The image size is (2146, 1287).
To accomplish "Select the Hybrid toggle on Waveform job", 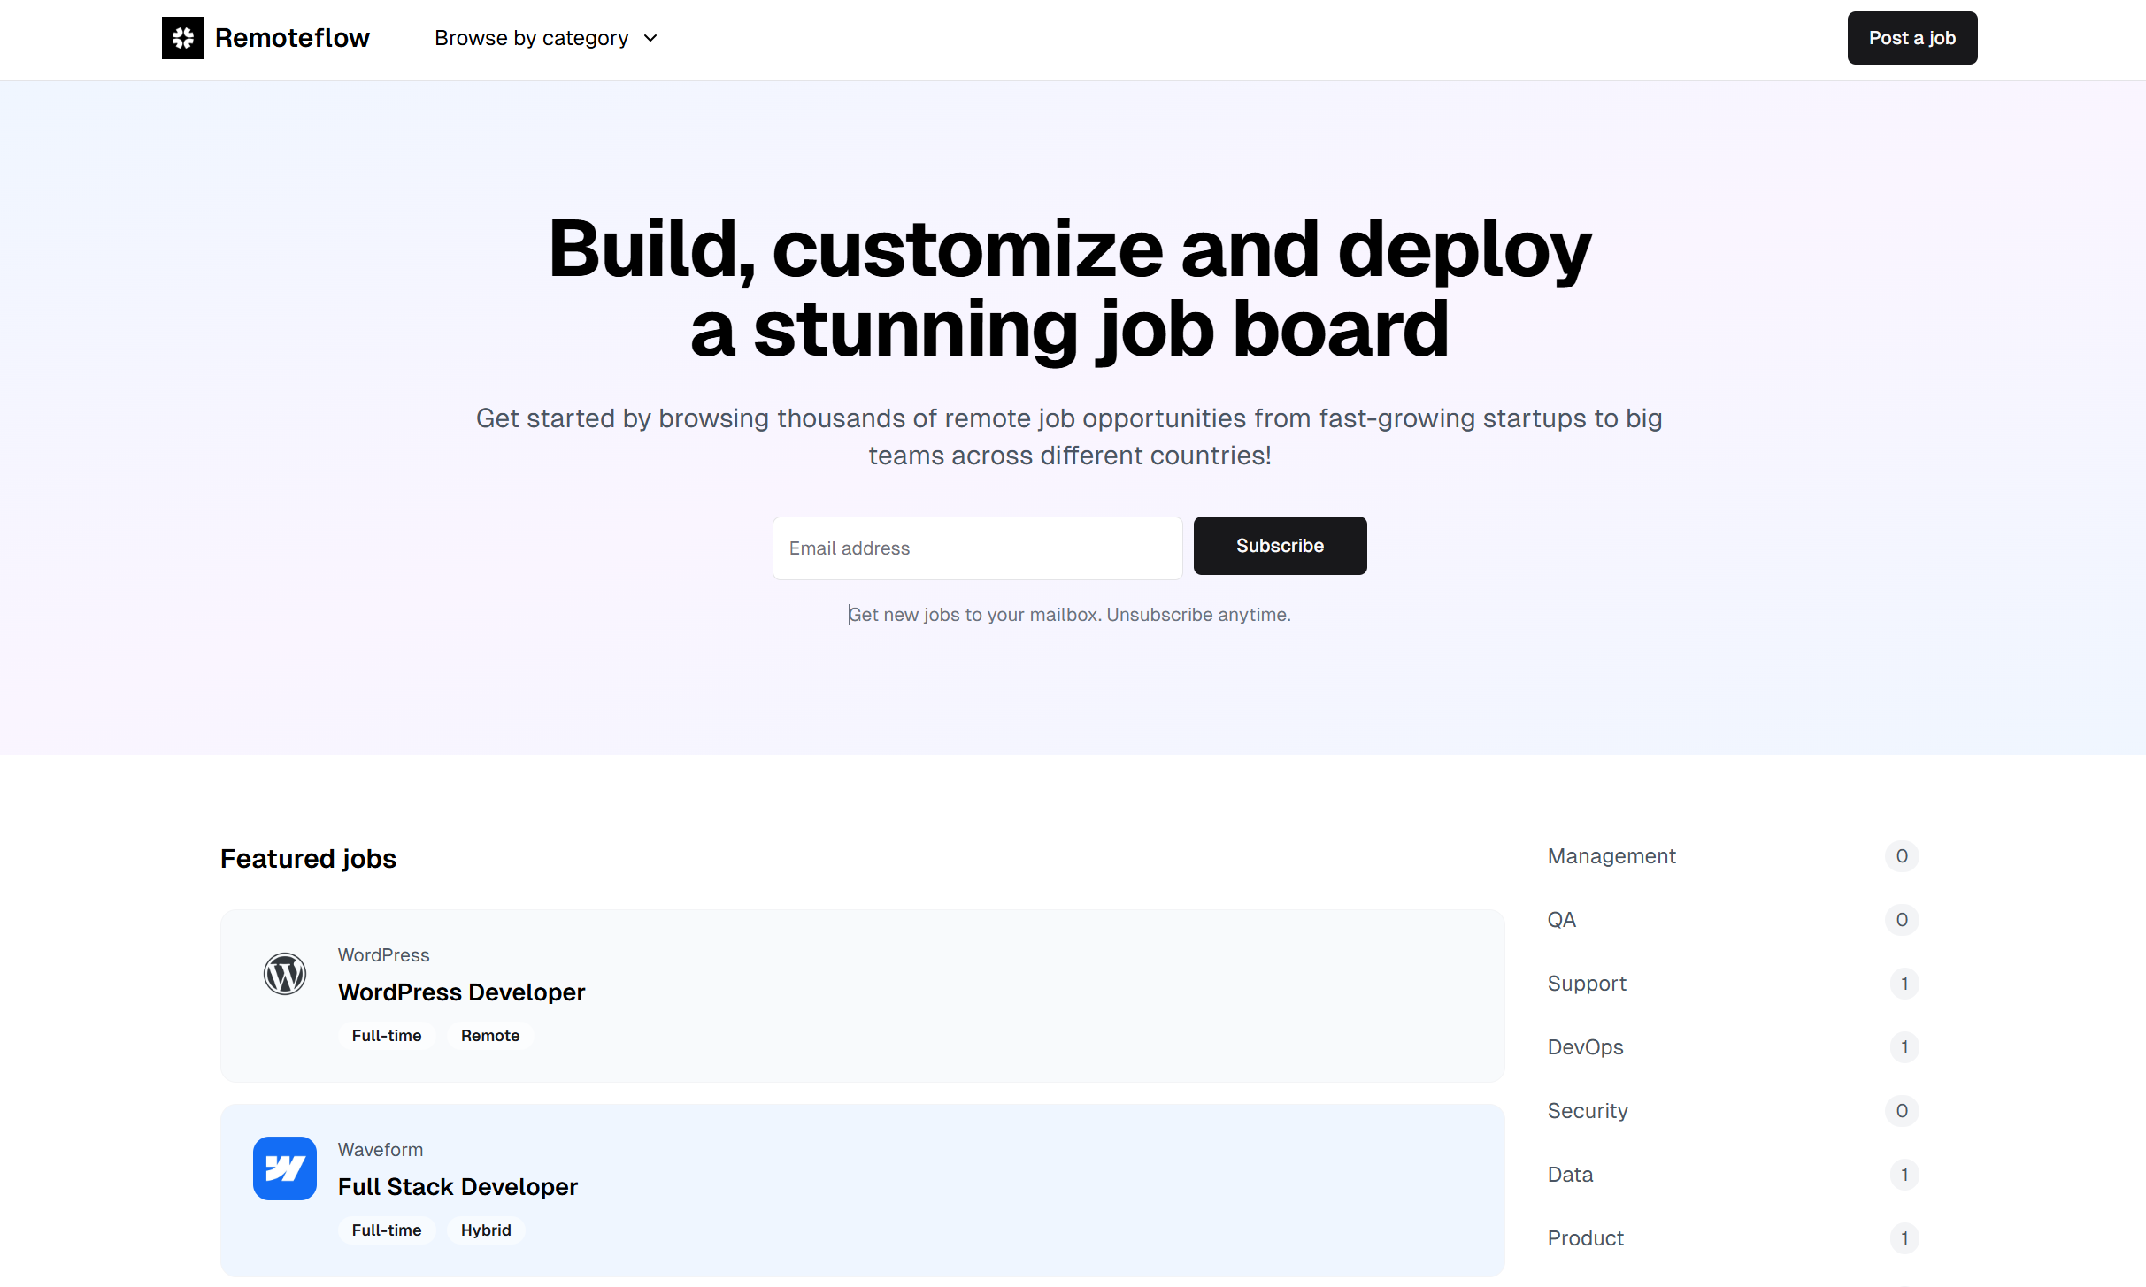I will [486, 1230].
